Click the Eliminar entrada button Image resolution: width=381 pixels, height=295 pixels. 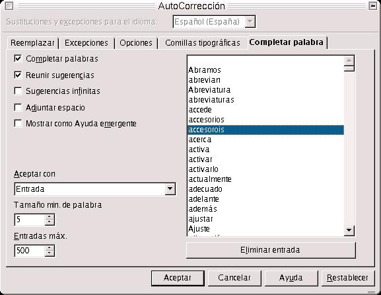click(271, 250)
